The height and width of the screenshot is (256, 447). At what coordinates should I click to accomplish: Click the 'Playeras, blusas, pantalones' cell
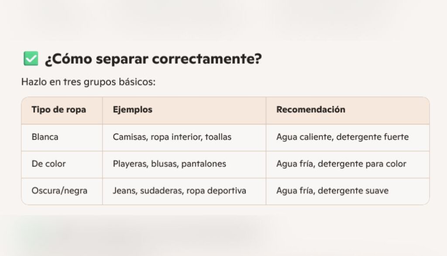click(x=169, y=164)
